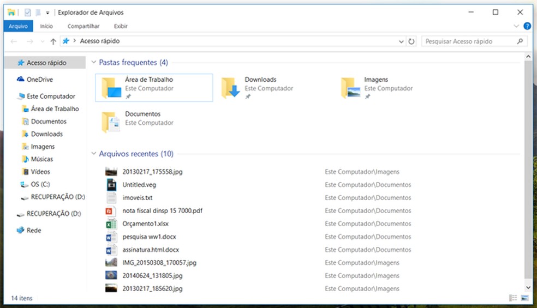Open RECUPERAÇÃO (D:) under Este Computador

[58, 197]
